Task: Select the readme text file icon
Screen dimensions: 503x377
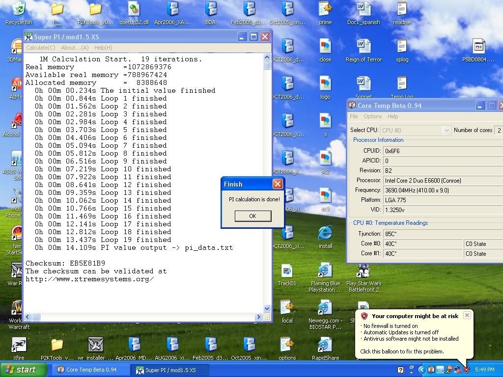Action: (402, 13)
